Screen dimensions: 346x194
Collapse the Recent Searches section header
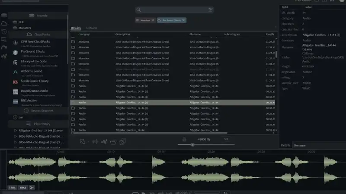click(38, 111)
